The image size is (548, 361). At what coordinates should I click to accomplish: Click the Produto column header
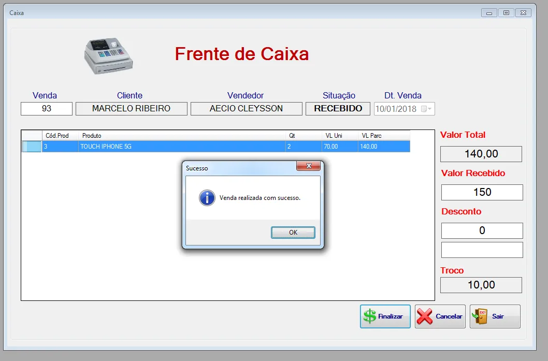[181, 136]
